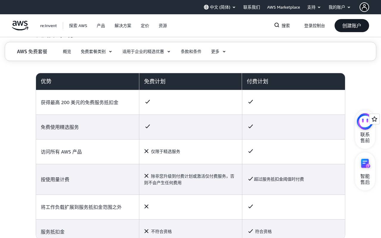Open the 定价 menu

click(x=145, y=26)
